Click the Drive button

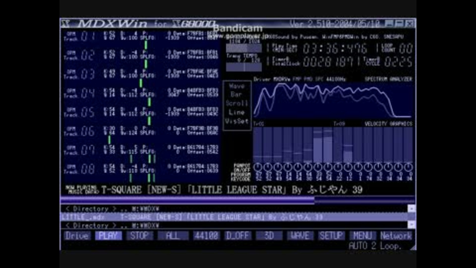point(77,236)
